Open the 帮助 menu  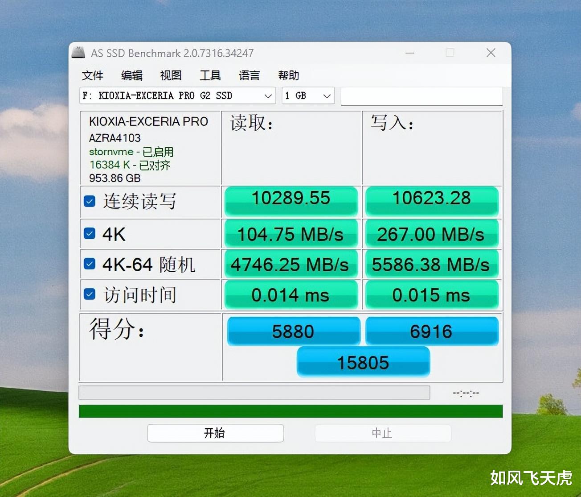[x=289, y=75]
